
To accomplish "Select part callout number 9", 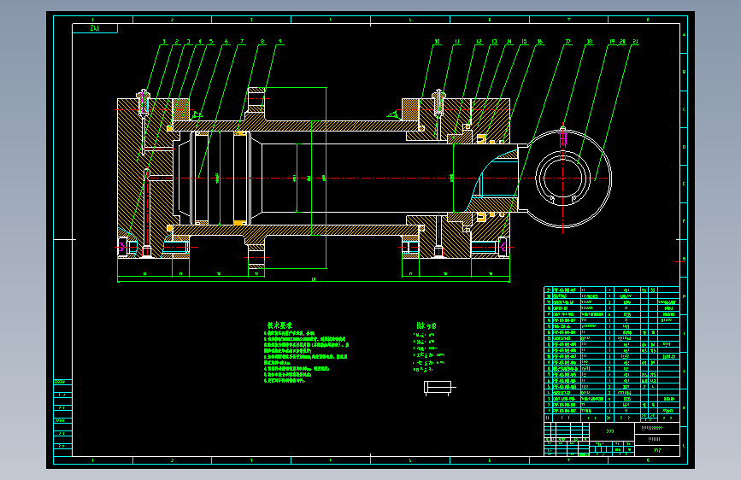I will pos(279,42).
